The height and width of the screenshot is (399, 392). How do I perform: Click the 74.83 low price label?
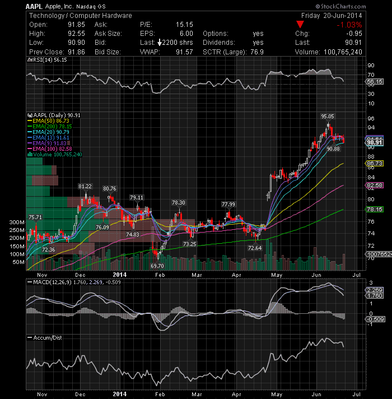[x=133, y=234]
